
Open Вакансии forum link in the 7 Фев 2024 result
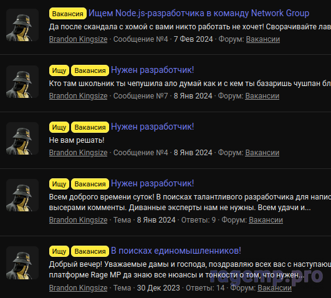coord(263,39)
